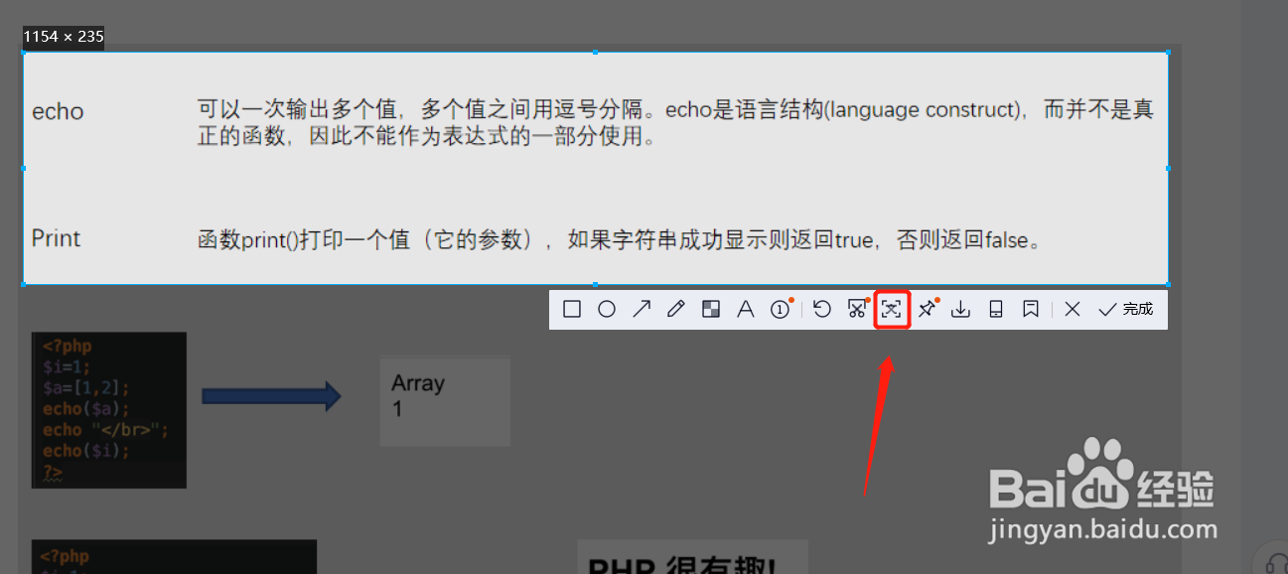Pick the pencil freehand tool

pyautogui.click(x=676, y=309)
